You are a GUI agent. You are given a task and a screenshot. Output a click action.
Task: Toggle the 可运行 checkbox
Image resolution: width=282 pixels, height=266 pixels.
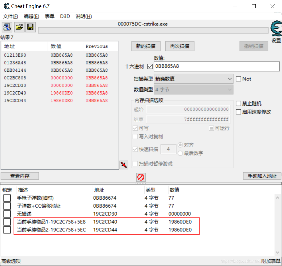click(x=211, y=128)
